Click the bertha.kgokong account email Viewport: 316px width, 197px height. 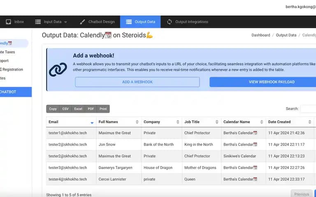click(301, 7)
